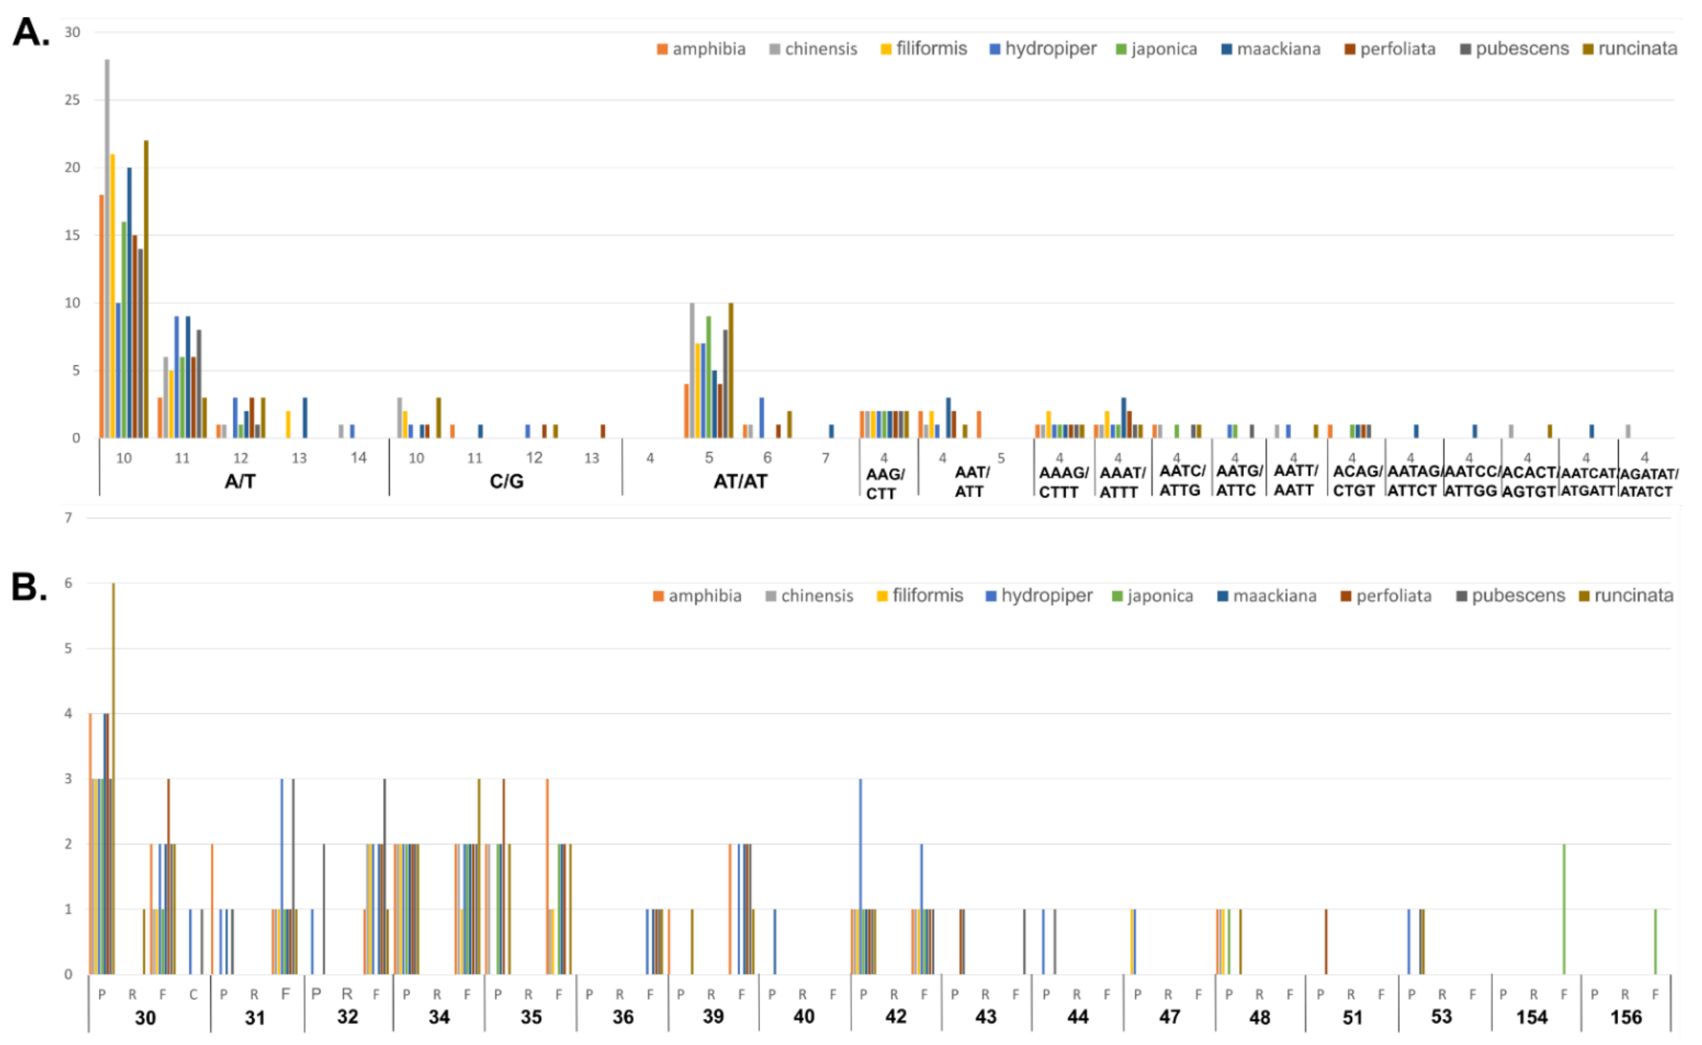The image size is (1702, 1045).
Task: Click the amphibia orange swatch in chart A legend
Action: point(662,50)
